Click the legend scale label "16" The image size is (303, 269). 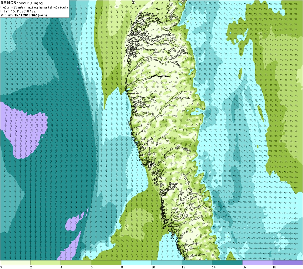(x=244, y=267)
